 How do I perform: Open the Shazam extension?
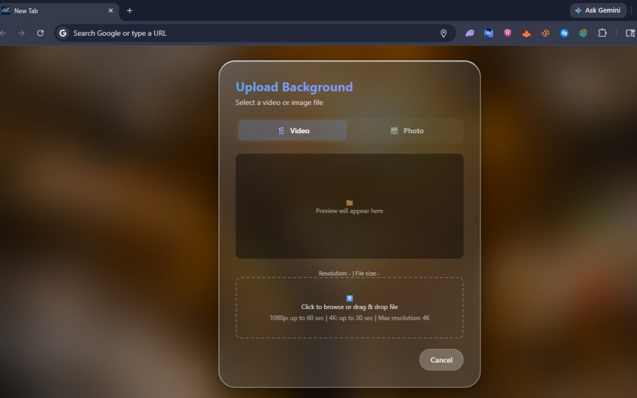pos(564,33)
